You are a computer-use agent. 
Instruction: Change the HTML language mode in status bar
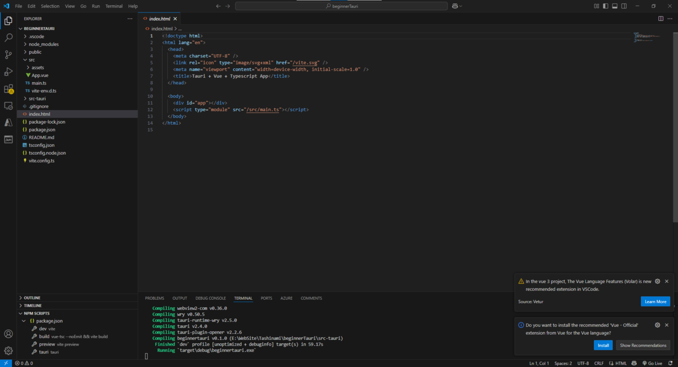pyautogui.click(x=621, y=363)
